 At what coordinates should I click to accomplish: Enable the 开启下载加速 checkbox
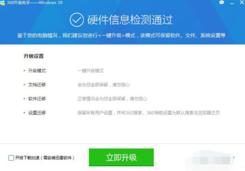[x=11, y=158]
